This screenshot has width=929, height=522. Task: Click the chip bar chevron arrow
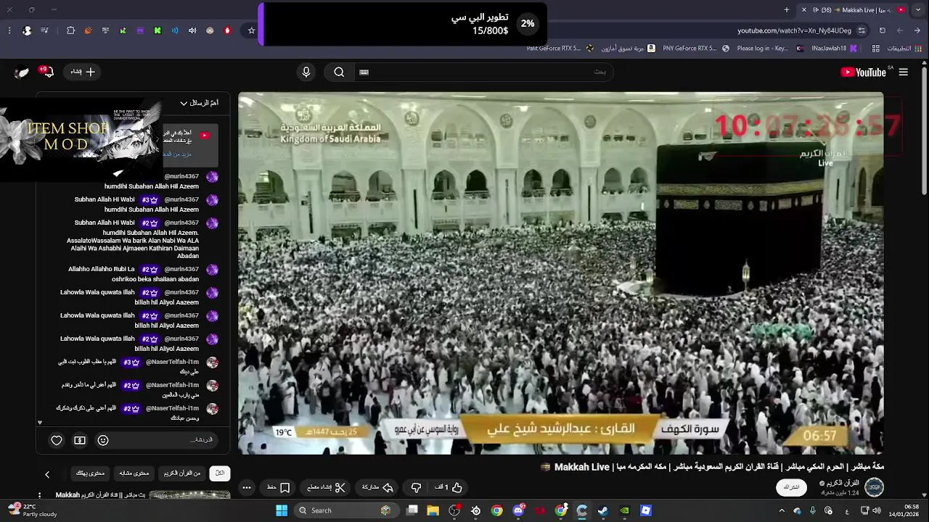[x=47, y=474]
